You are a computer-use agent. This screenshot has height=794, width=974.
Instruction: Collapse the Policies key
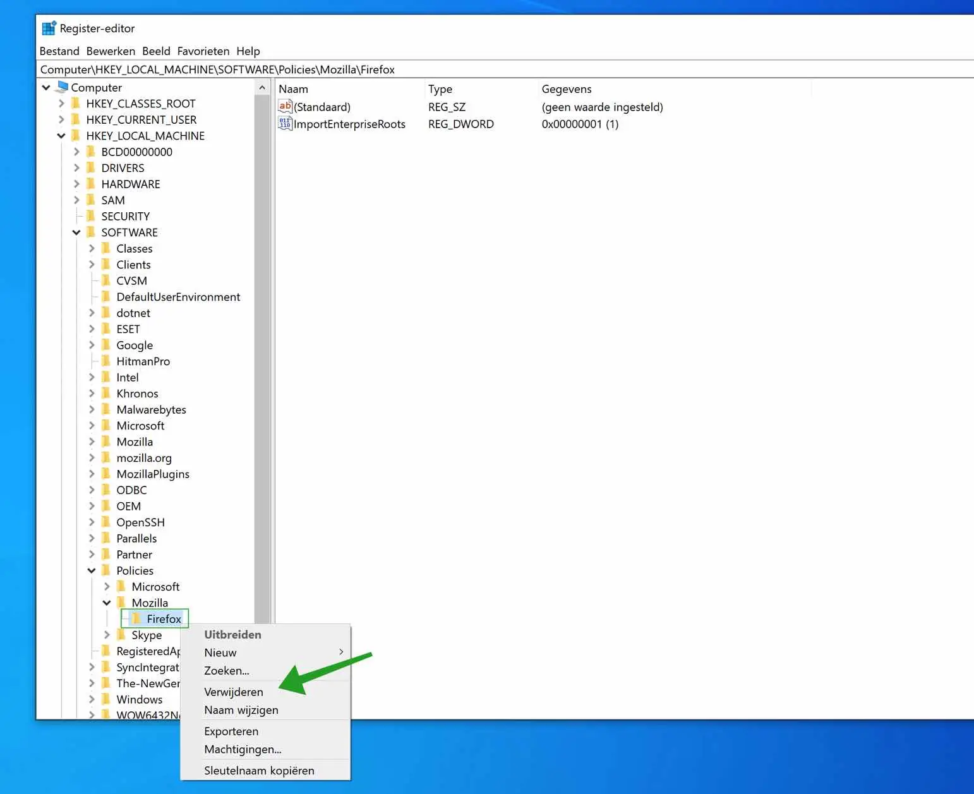tap(92, 570)
